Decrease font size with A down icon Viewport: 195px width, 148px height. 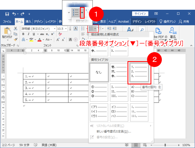pyautogui.click(x=63, y=40)
